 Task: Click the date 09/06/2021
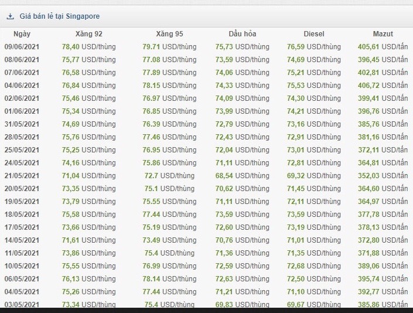22,47
